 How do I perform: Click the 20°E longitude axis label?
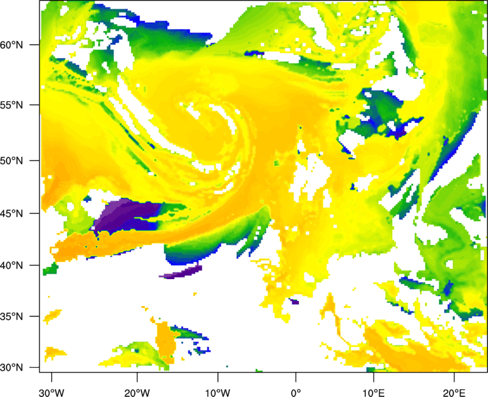[454, 393]
